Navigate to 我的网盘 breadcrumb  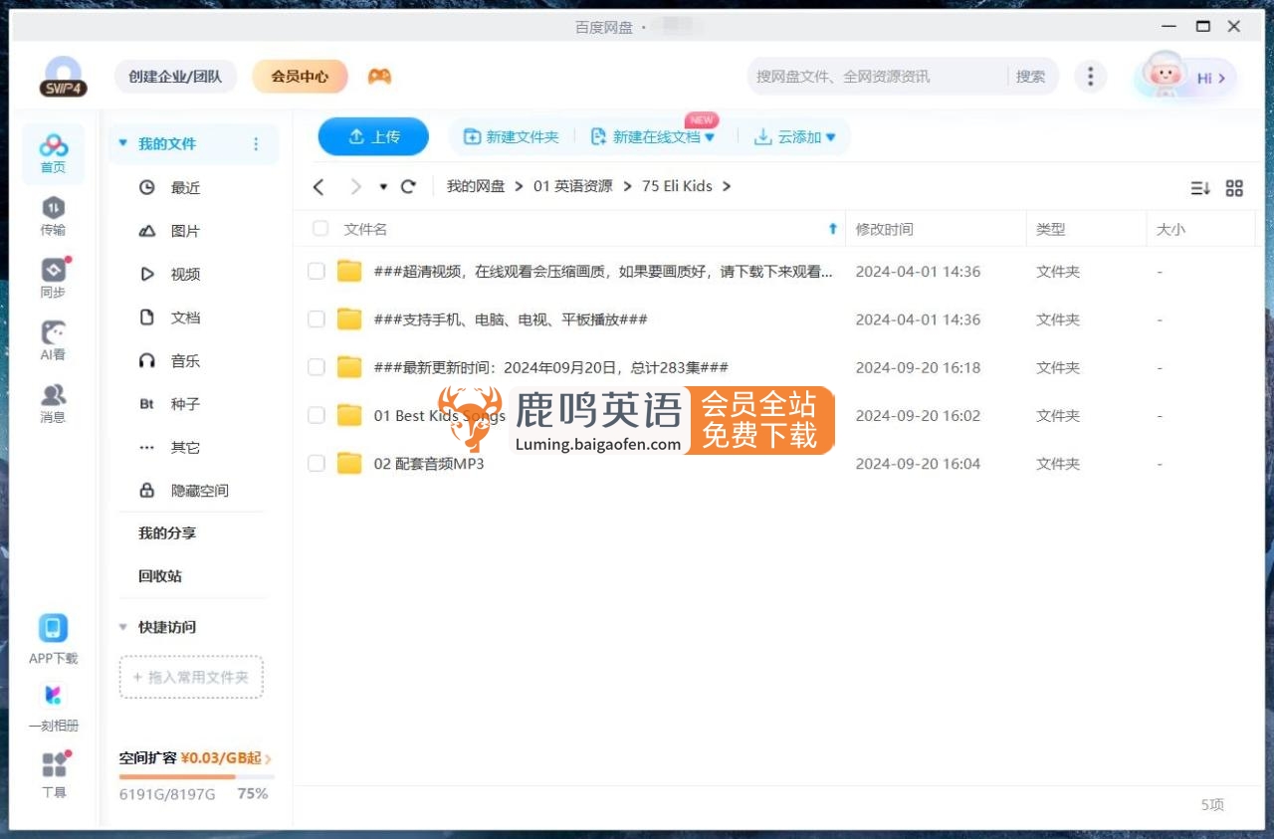point(476,186)
